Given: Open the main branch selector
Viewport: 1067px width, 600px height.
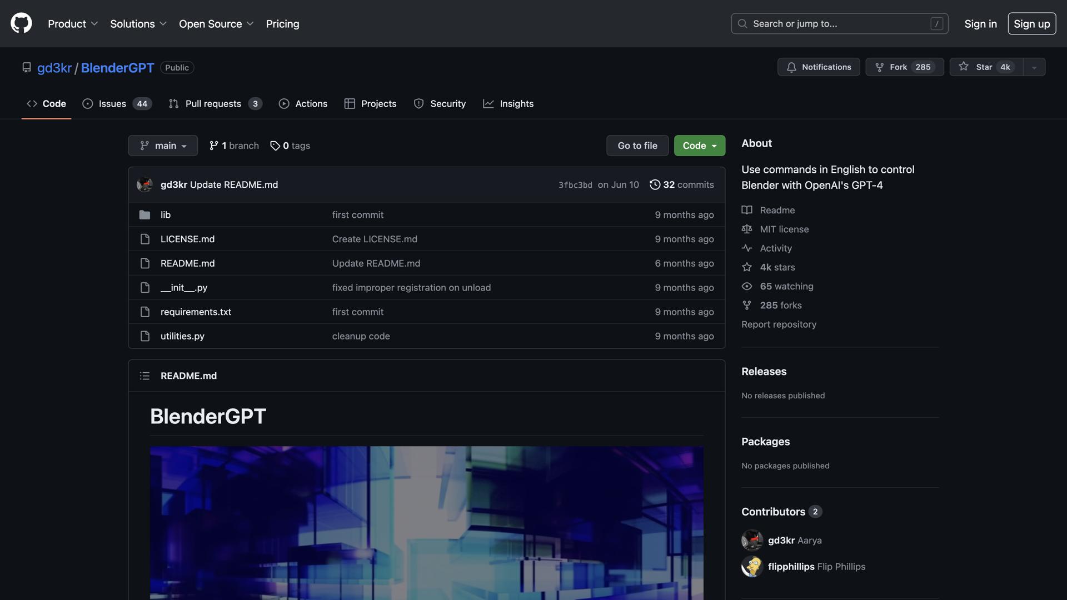Looking at the screenshot, I should pyautogui.click(x=163, y=146).
